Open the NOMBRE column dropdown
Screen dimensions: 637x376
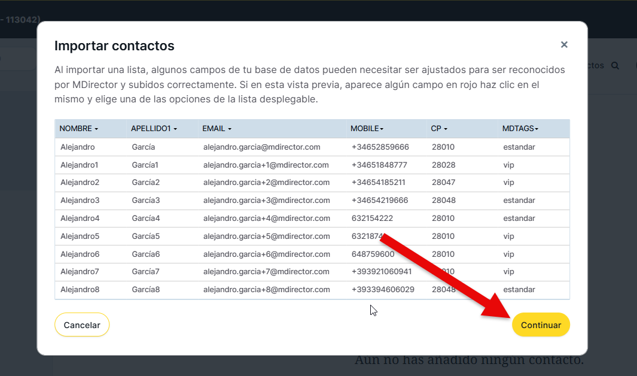(x=79, y=129)
